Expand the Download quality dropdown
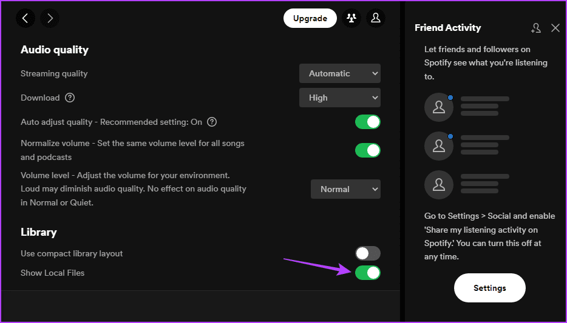567x323 pixels. pos(340,98)
